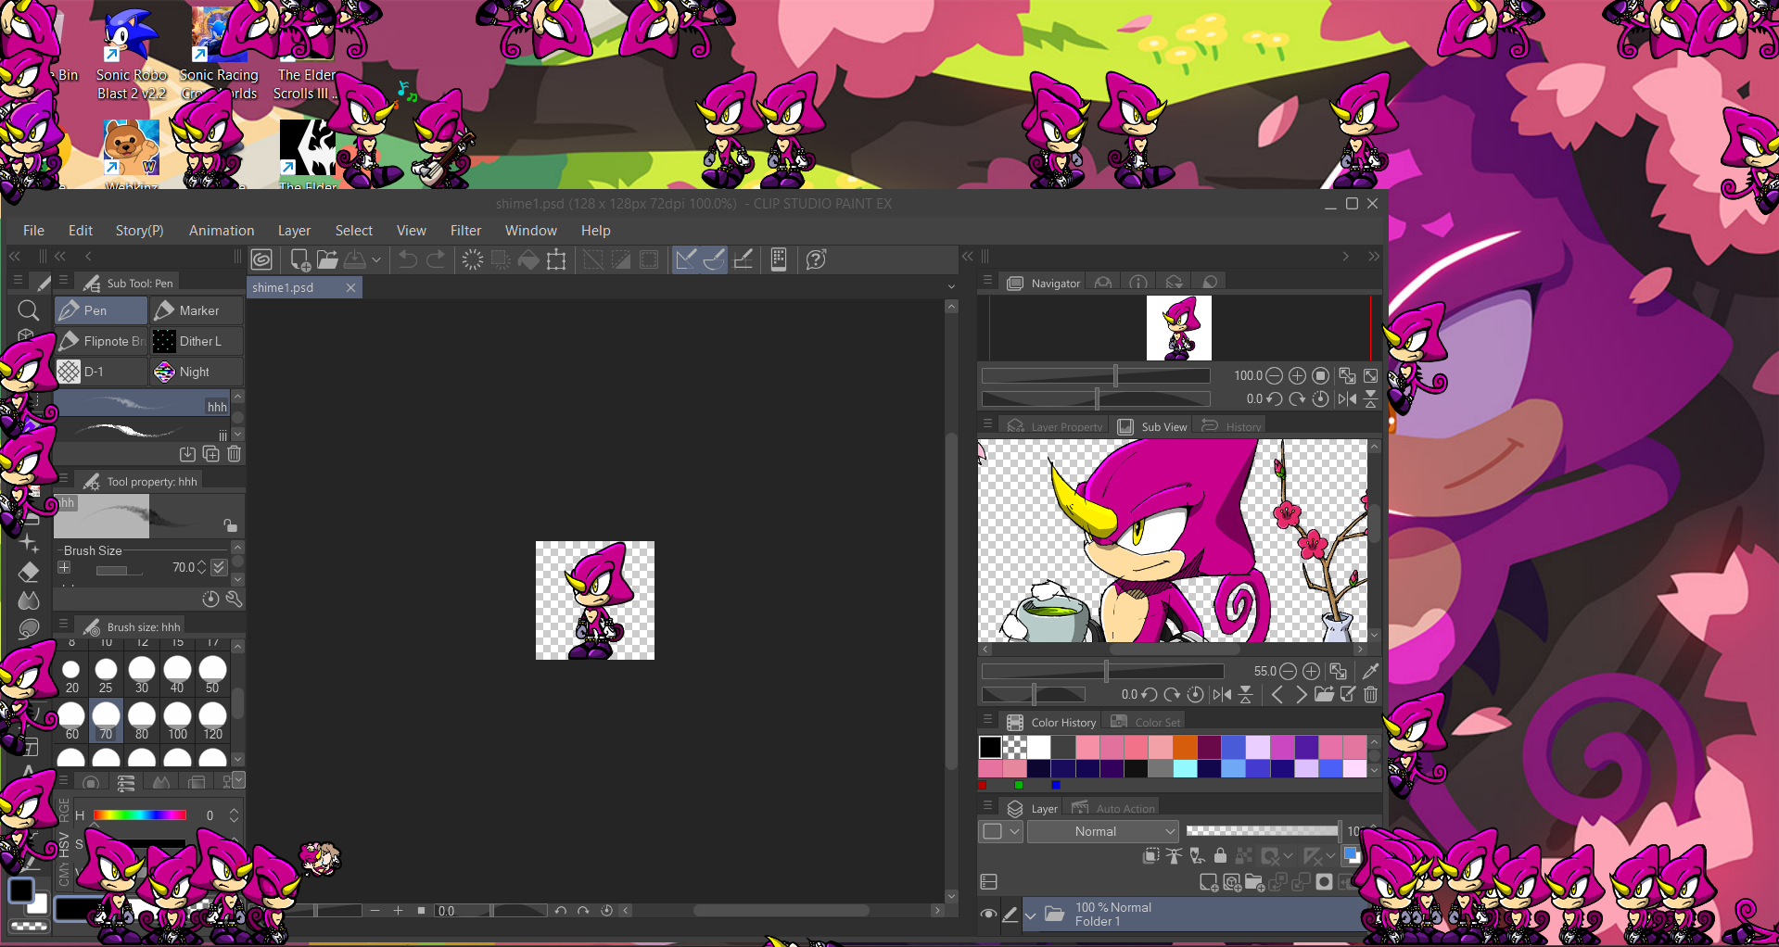Image resolution: width=1779 pixels, height=947 pixels.
Task: Open the canvas tab list dropdown arrow
Action: 951,287
